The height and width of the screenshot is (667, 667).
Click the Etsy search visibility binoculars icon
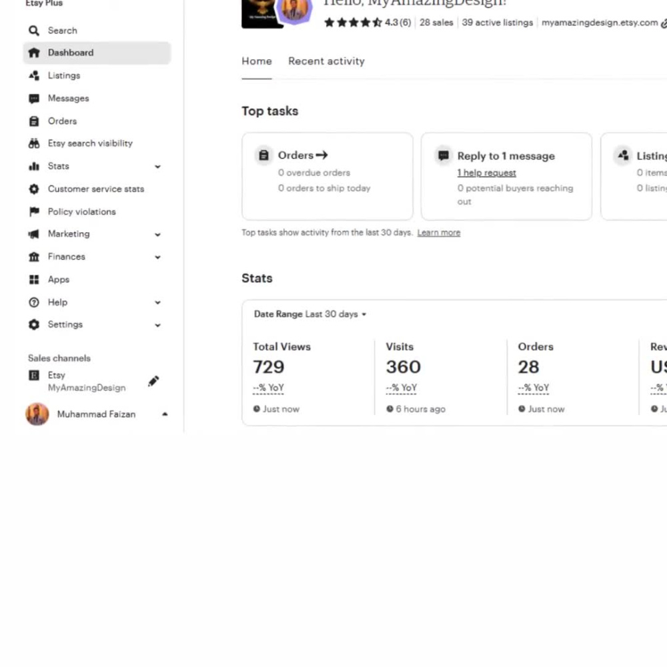[x=33, y=143]
